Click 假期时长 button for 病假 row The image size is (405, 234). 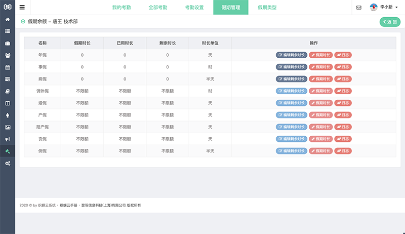[321, 79]
